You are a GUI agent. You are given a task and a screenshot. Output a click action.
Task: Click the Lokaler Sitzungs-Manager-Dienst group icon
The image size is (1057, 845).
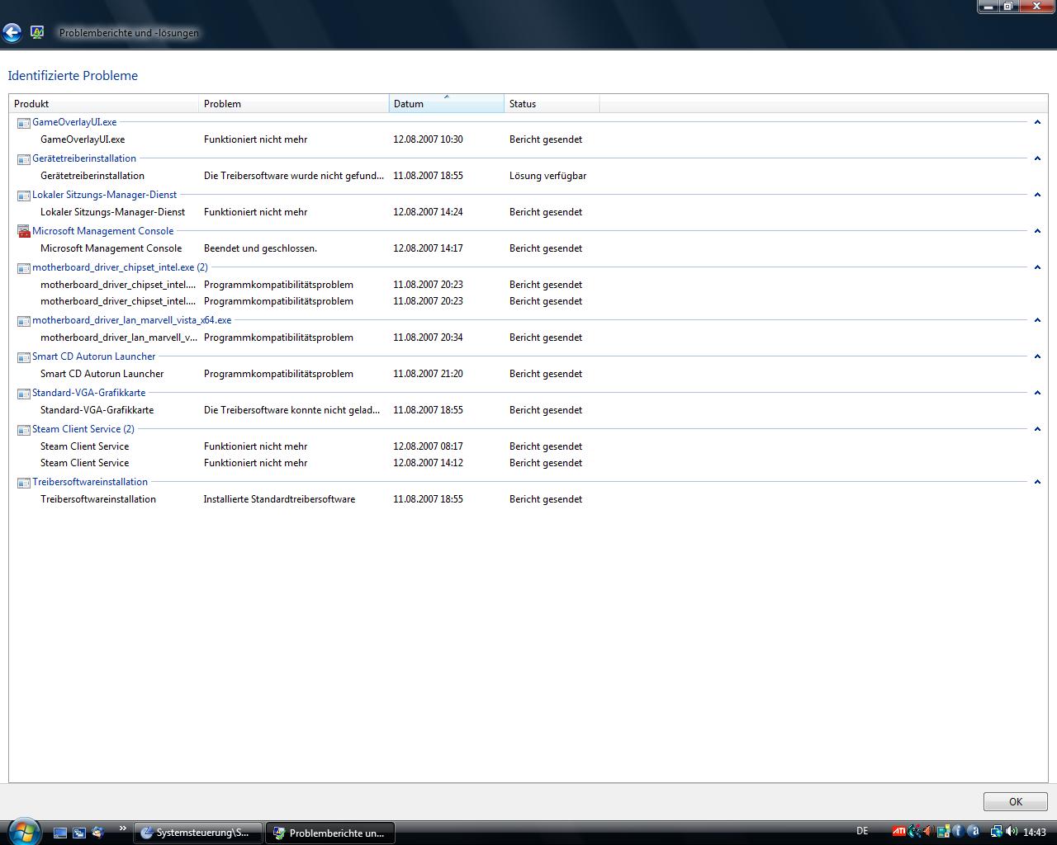(23, 195)
